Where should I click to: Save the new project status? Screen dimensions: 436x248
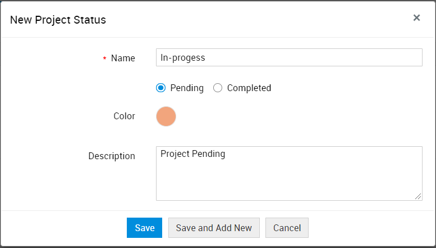144,228
